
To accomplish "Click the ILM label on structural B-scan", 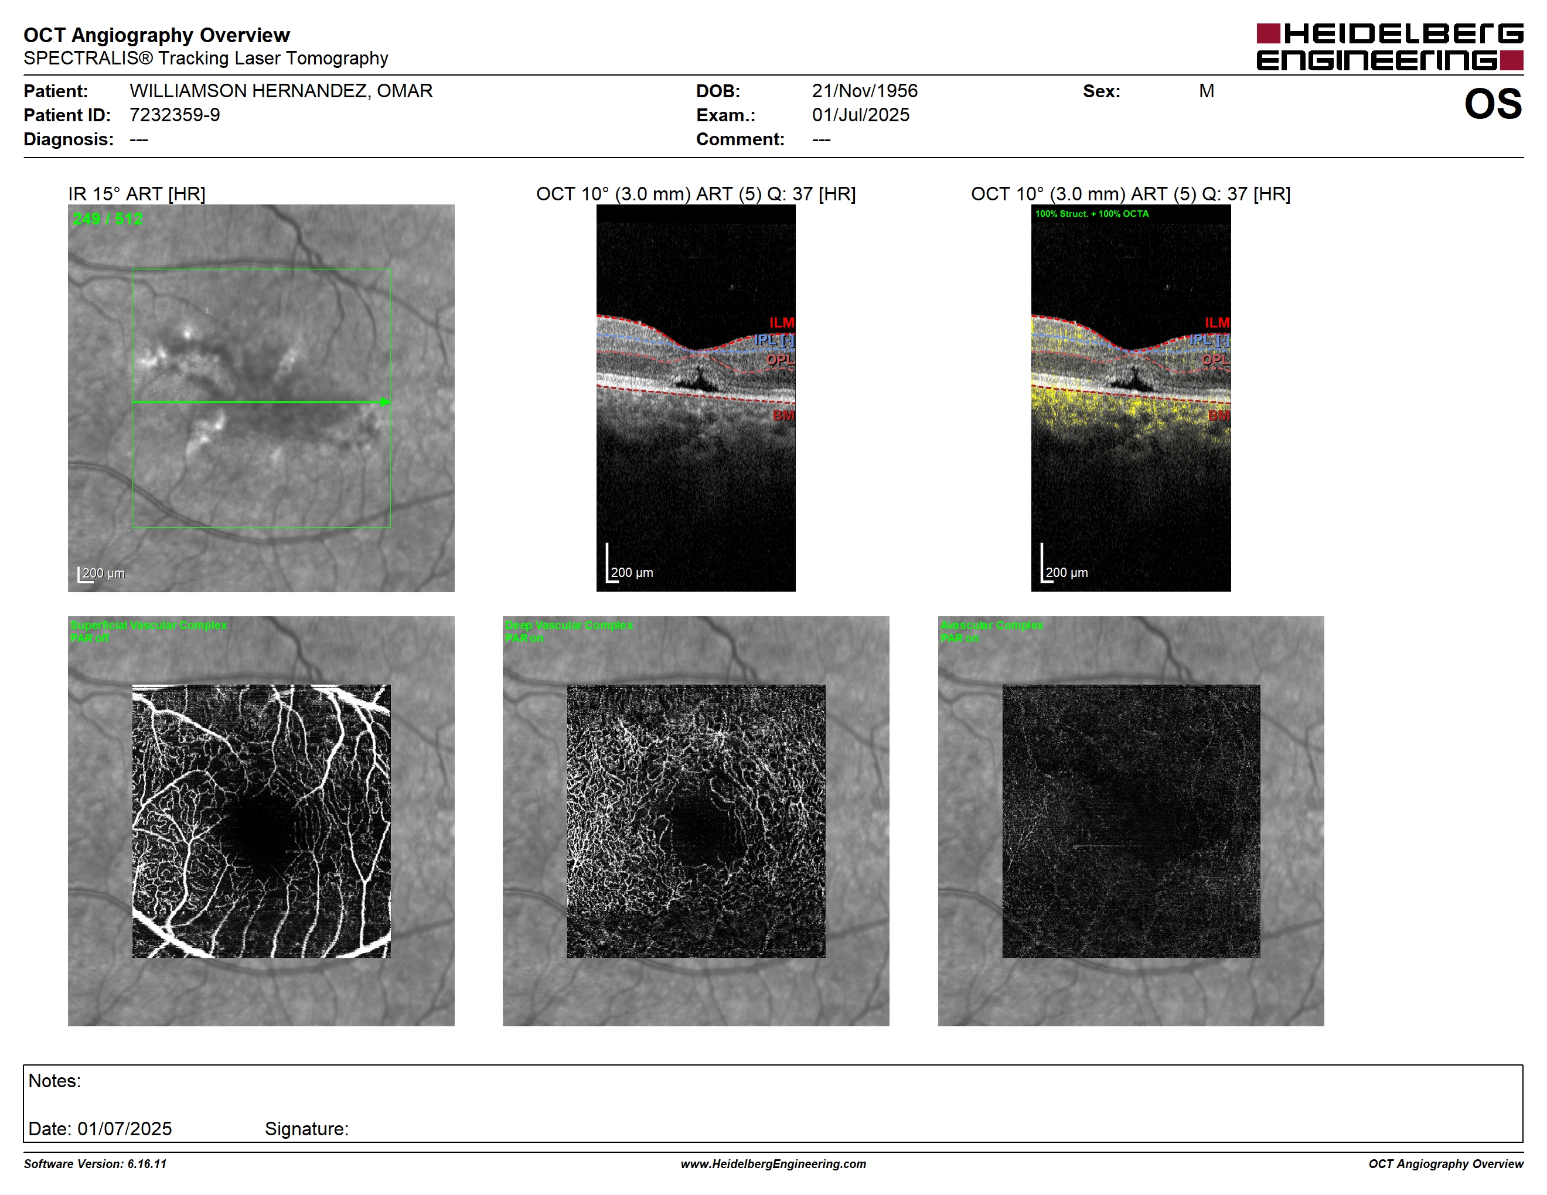I will [x=782, y=323].
